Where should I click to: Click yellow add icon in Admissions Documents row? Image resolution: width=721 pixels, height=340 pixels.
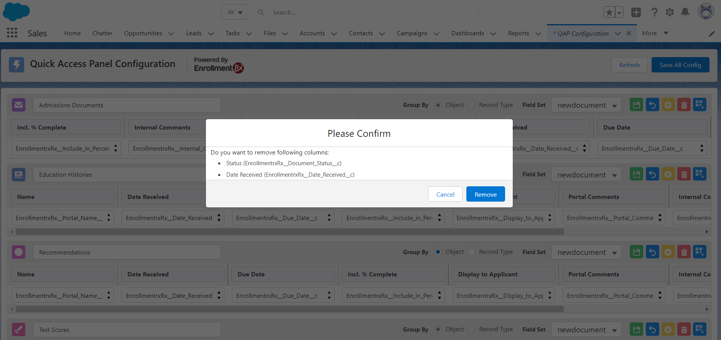coord(668,105)
